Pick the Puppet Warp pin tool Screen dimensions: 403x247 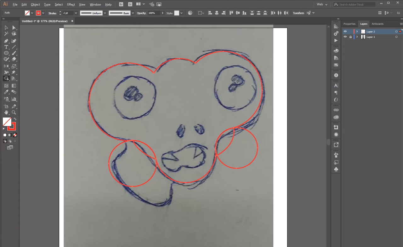coord(14,72)
